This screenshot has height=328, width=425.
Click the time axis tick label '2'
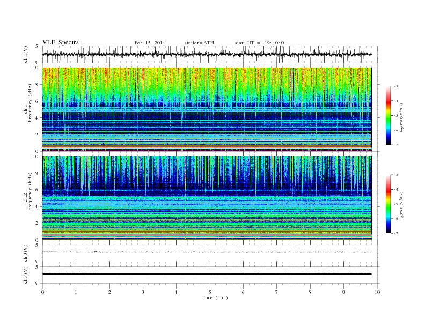[x=109, y=292]
